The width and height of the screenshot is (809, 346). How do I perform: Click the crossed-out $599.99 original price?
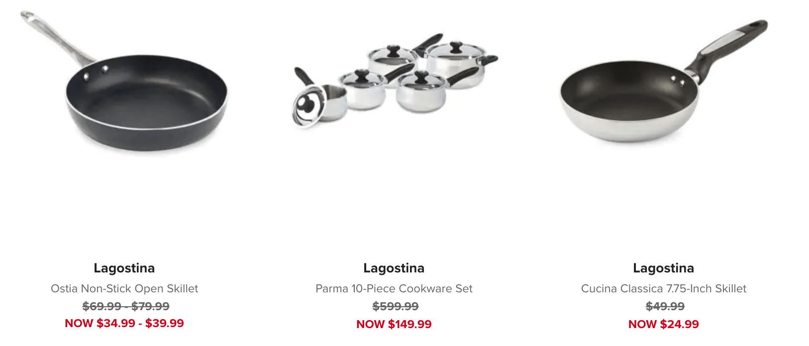(396, 306)
